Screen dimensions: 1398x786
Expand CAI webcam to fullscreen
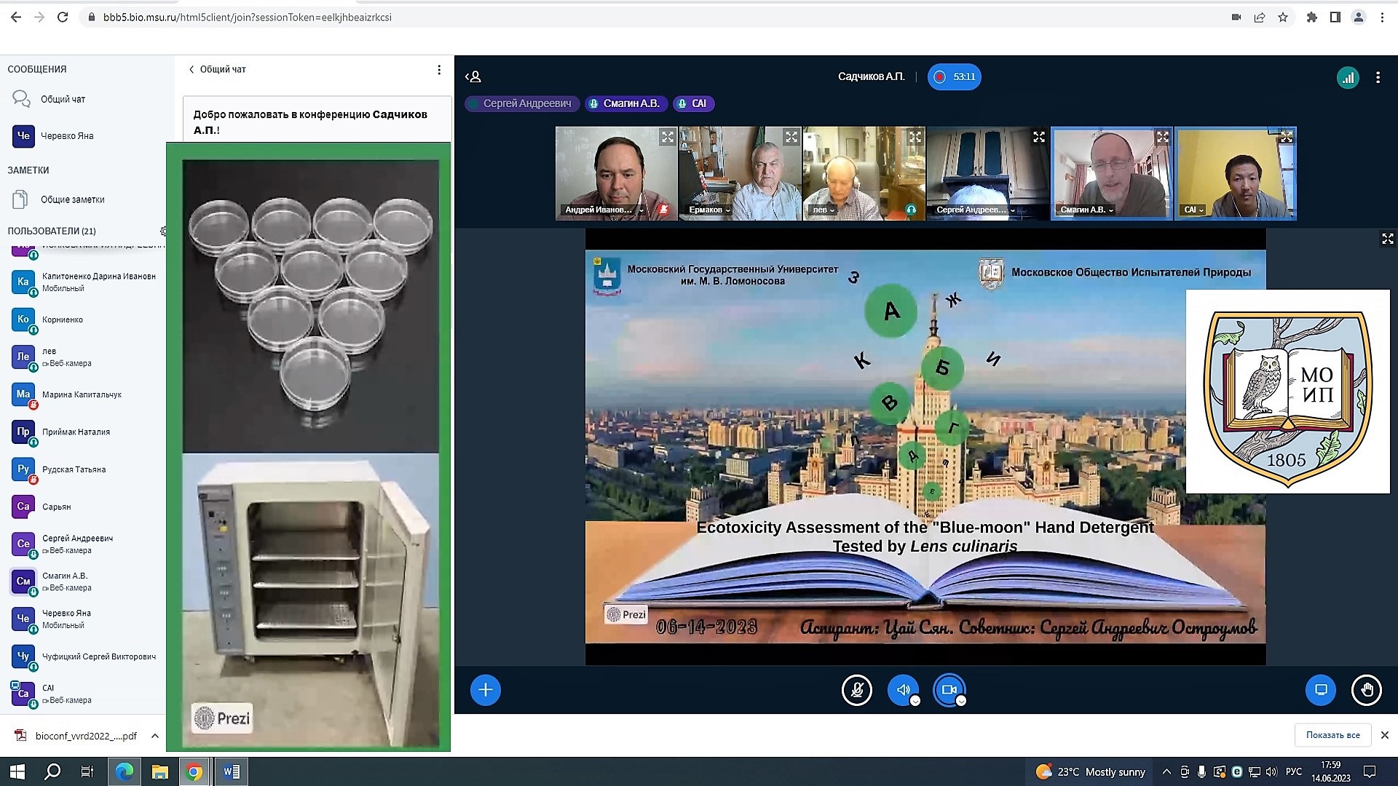pos(1287,137)
